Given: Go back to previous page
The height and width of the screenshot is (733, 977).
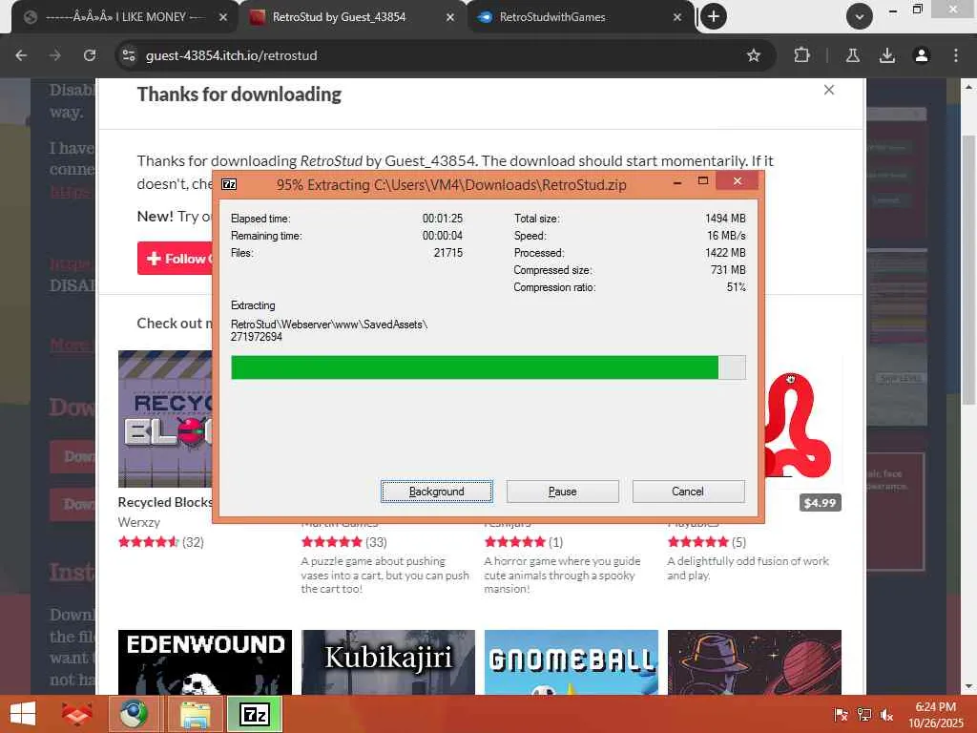Looking at the screenshot, I should click(x=21, y=55).
